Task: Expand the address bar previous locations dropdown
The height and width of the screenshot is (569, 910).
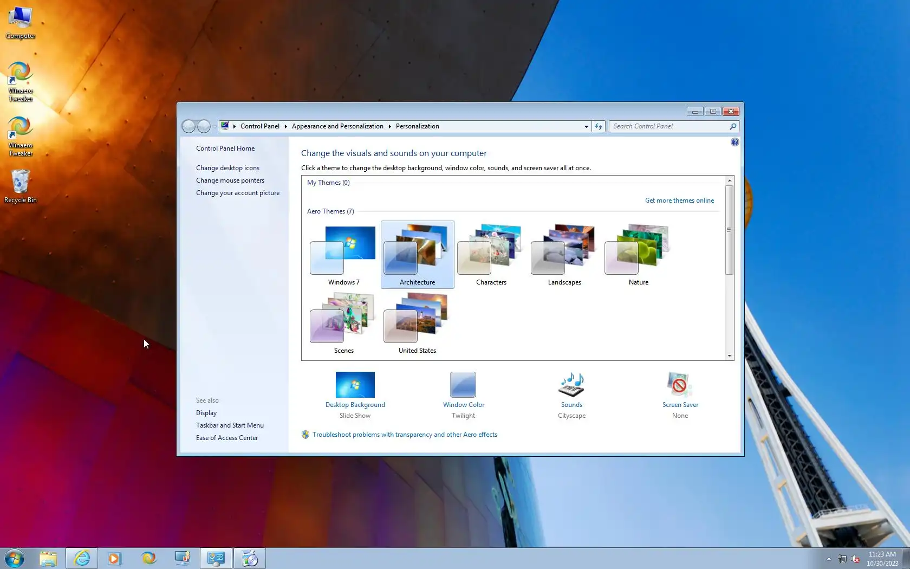Action: pos(586,126)
